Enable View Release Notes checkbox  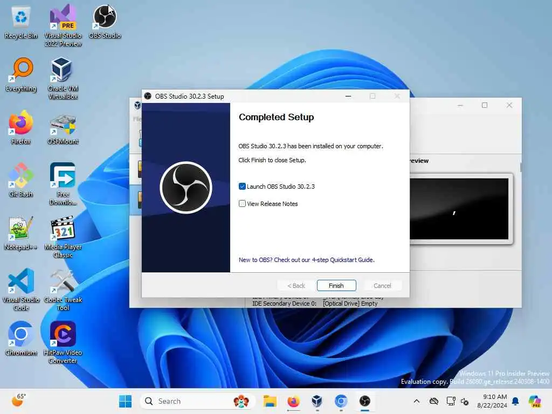tap(242, 203)
